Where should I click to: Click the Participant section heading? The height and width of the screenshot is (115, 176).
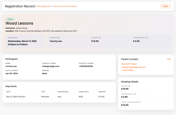(x=11, y=59)
